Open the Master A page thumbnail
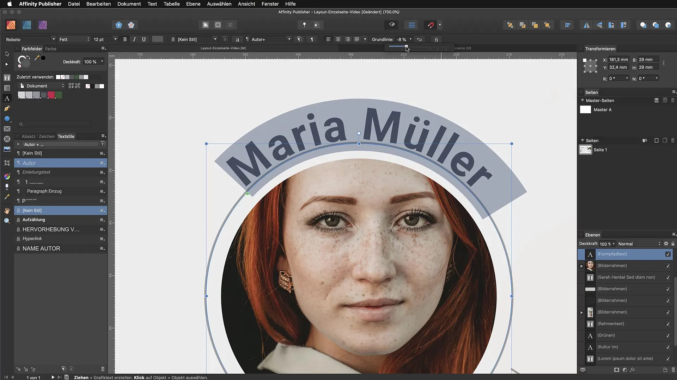This screenshot has height=380, width=677. click(x=585, y=109)
